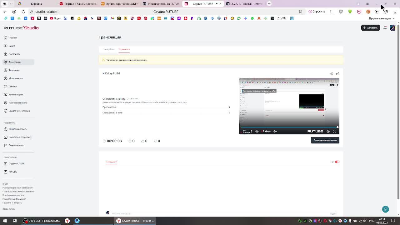Click Обновить to refresh stream statistics
The width and height of the screenshot is (400, 225).
coord(133,99)
